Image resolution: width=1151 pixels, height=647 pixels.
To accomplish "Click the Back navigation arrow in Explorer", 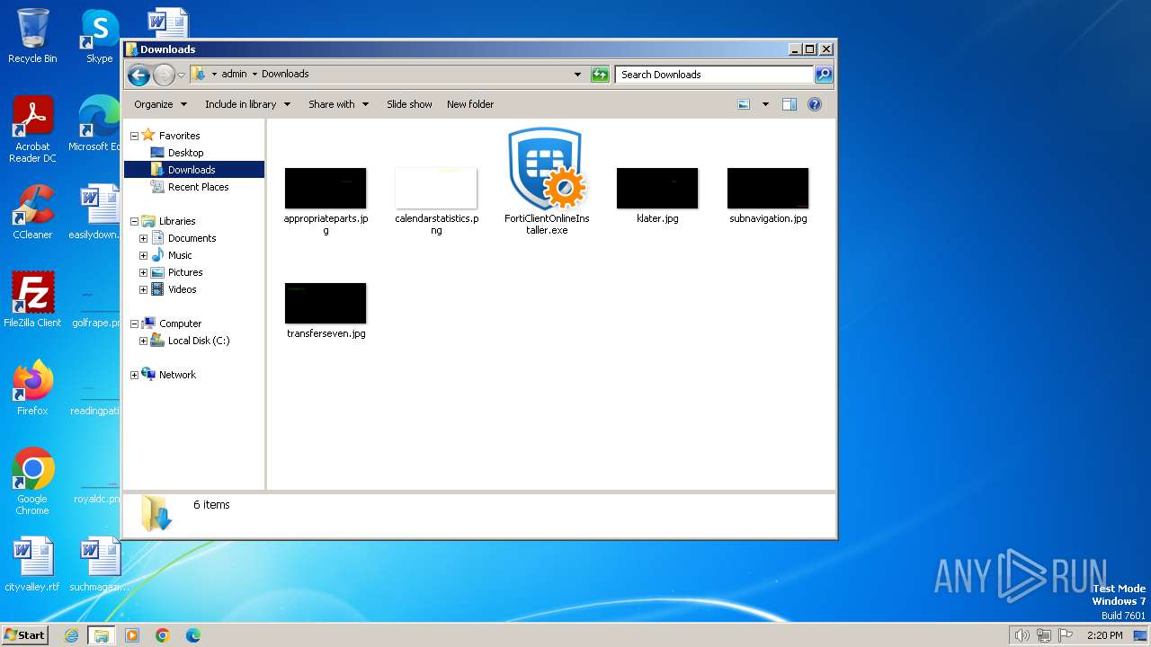I will click(x=138, y=75).
